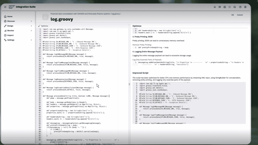This screenshot has height=145, width=258.
Task: Click 'def prettyPrintbodyString = body' snippet in Optimize panel
Action: [153, 47]
